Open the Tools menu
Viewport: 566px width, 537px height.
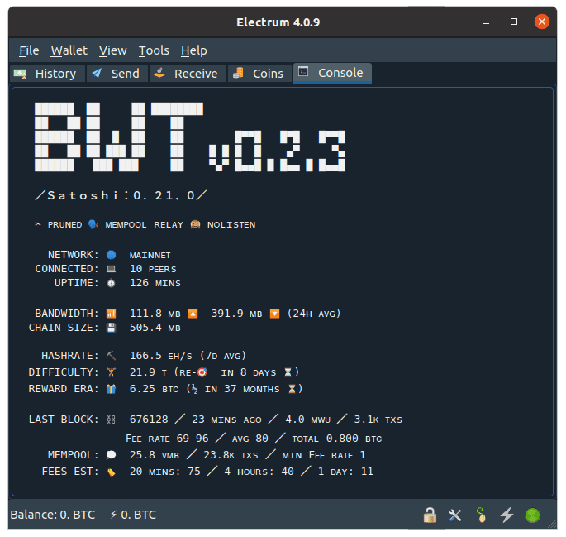(154, 50)
